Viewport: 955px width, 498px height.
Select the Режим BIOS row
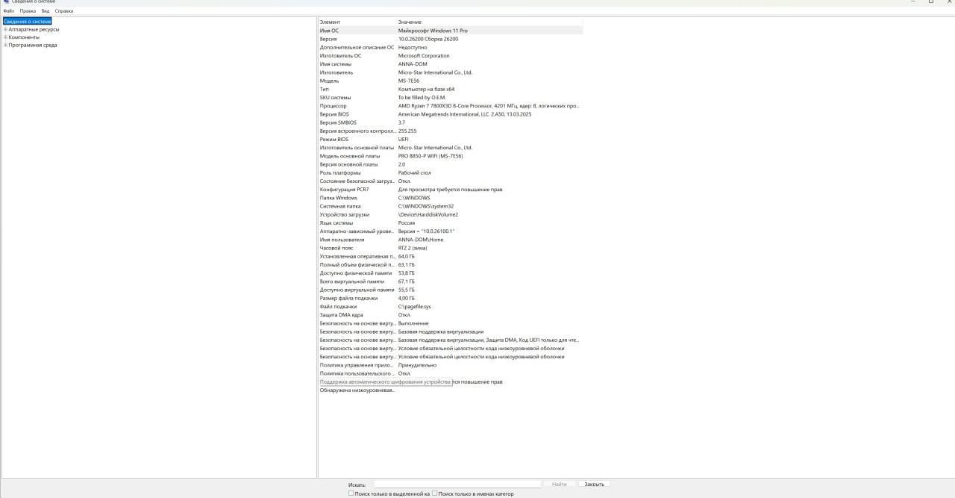[x=451, y=140]
